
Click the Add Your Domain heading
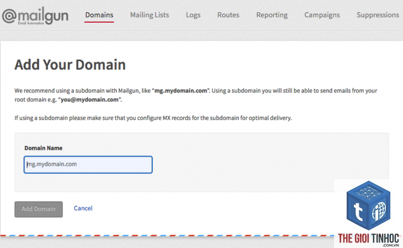[x=70, y=64]
